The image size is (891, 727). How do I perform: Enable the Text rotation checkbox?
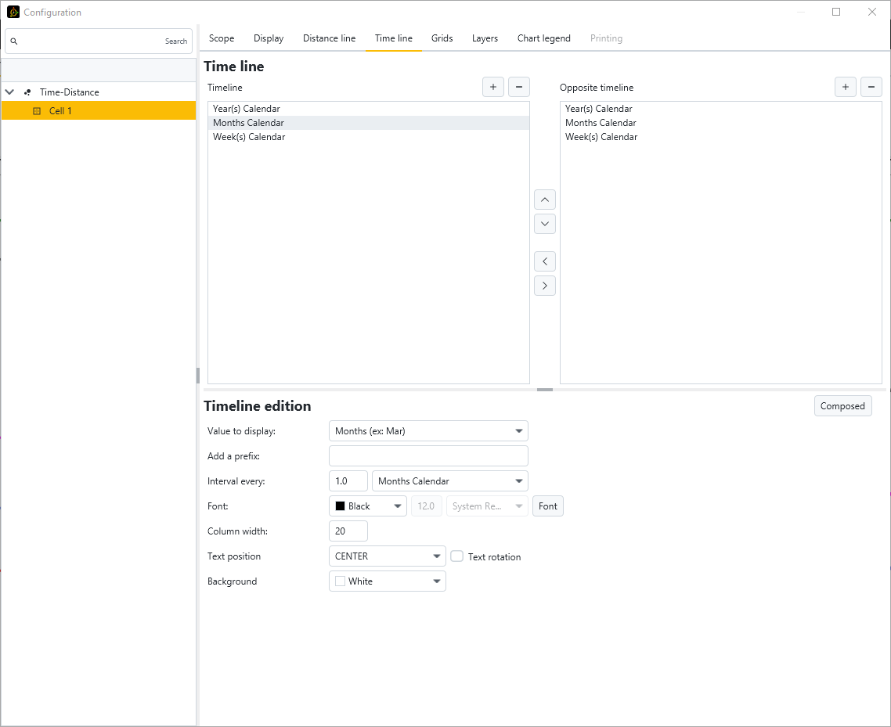tap(457, 556)
